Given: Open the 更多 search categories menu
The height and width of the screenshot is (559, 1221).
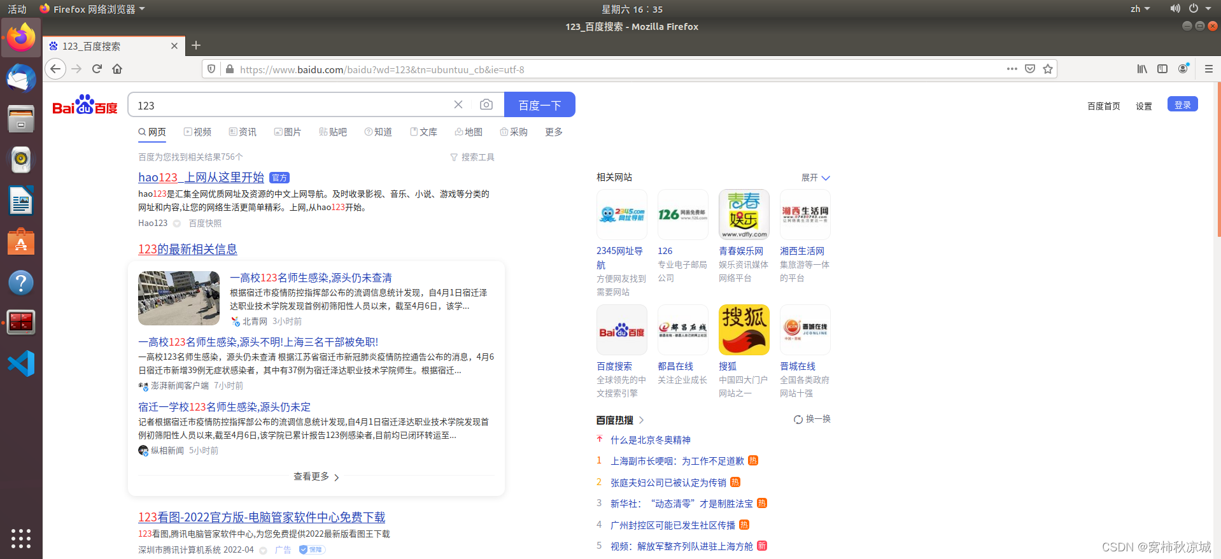Looking at the screenshot, I should coord(554,132).
